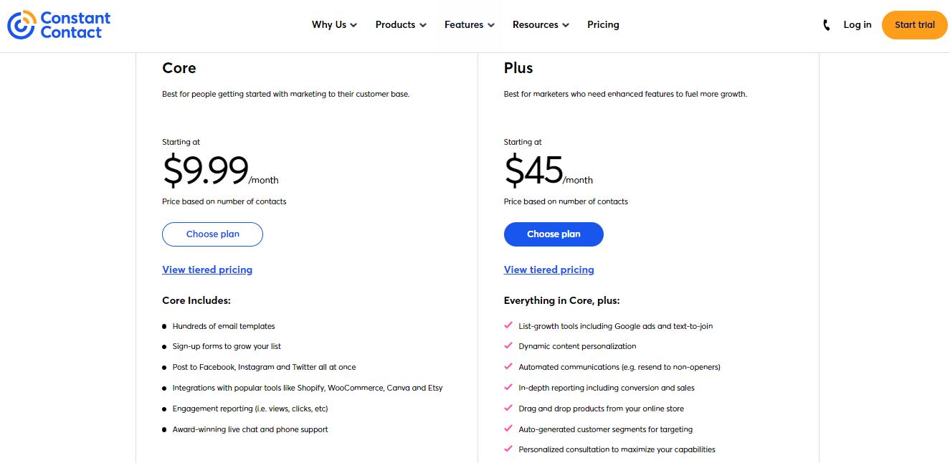Open the Resources menu

(x=541, y=24)
